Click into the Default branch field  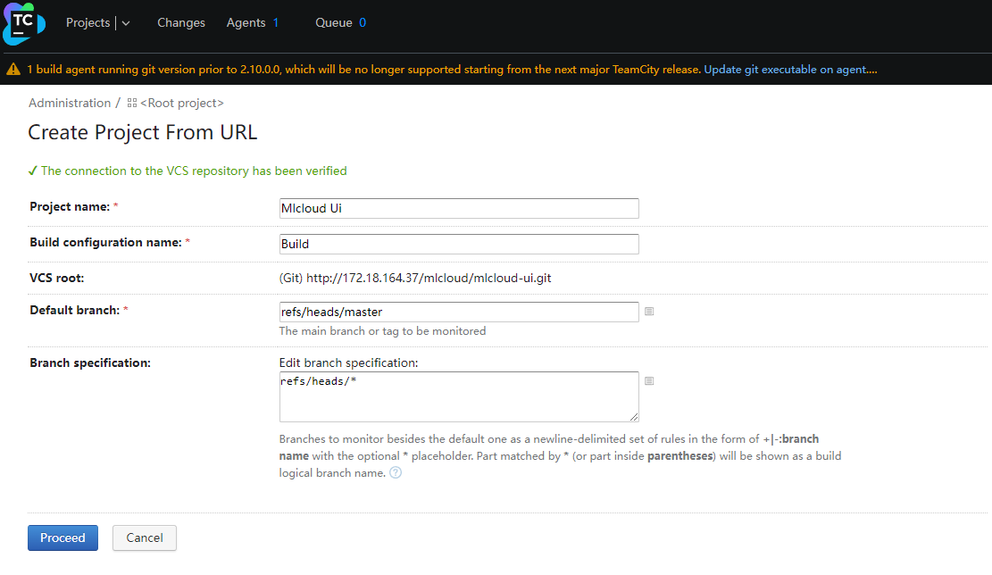point(459,312)
